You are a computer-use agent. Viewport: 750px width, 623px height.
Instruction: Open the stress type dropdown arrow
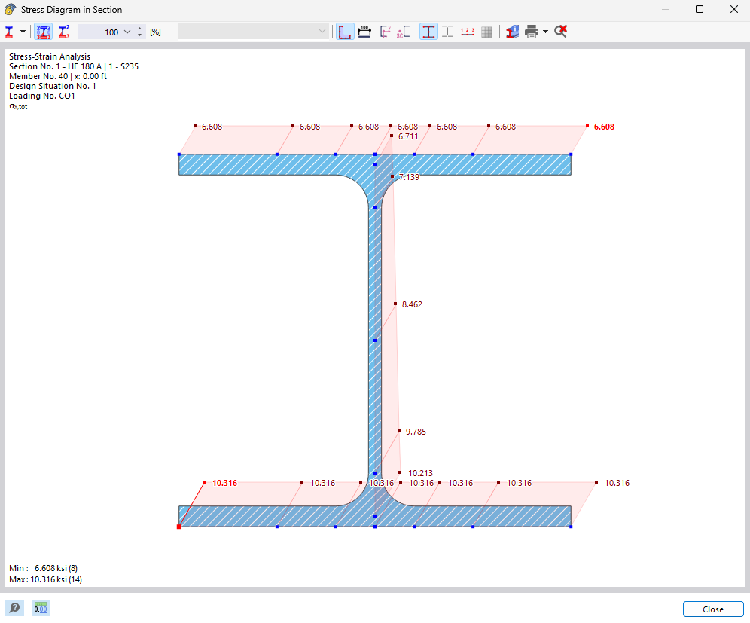pos(23,32)
